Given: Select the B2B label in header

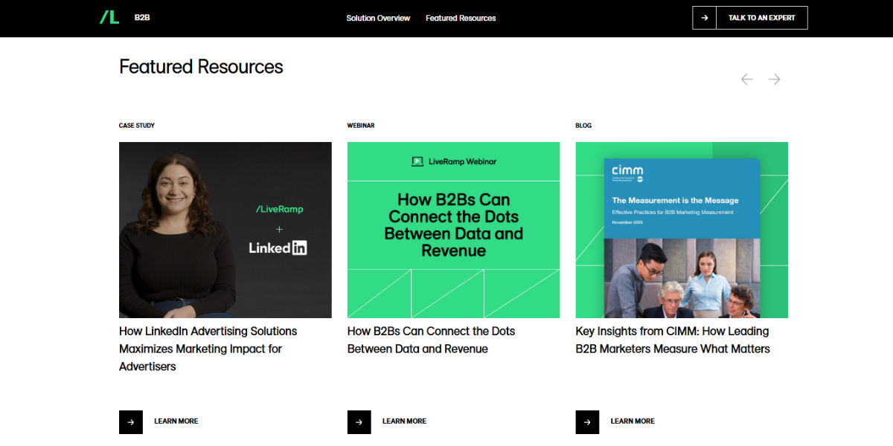Looking at the screenshot, I should pyautogui.click(x=142, y=17).
